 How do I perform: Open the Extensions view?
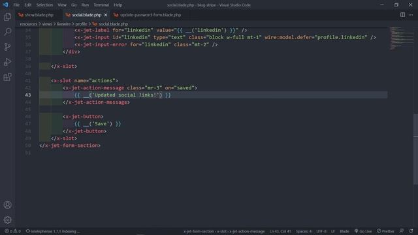pos(7,77)
